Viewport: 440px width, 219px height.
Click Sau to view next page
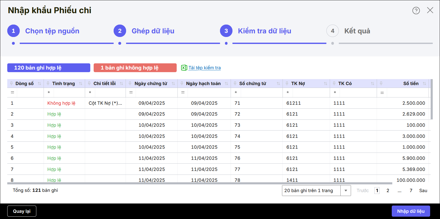coord(423,191)
